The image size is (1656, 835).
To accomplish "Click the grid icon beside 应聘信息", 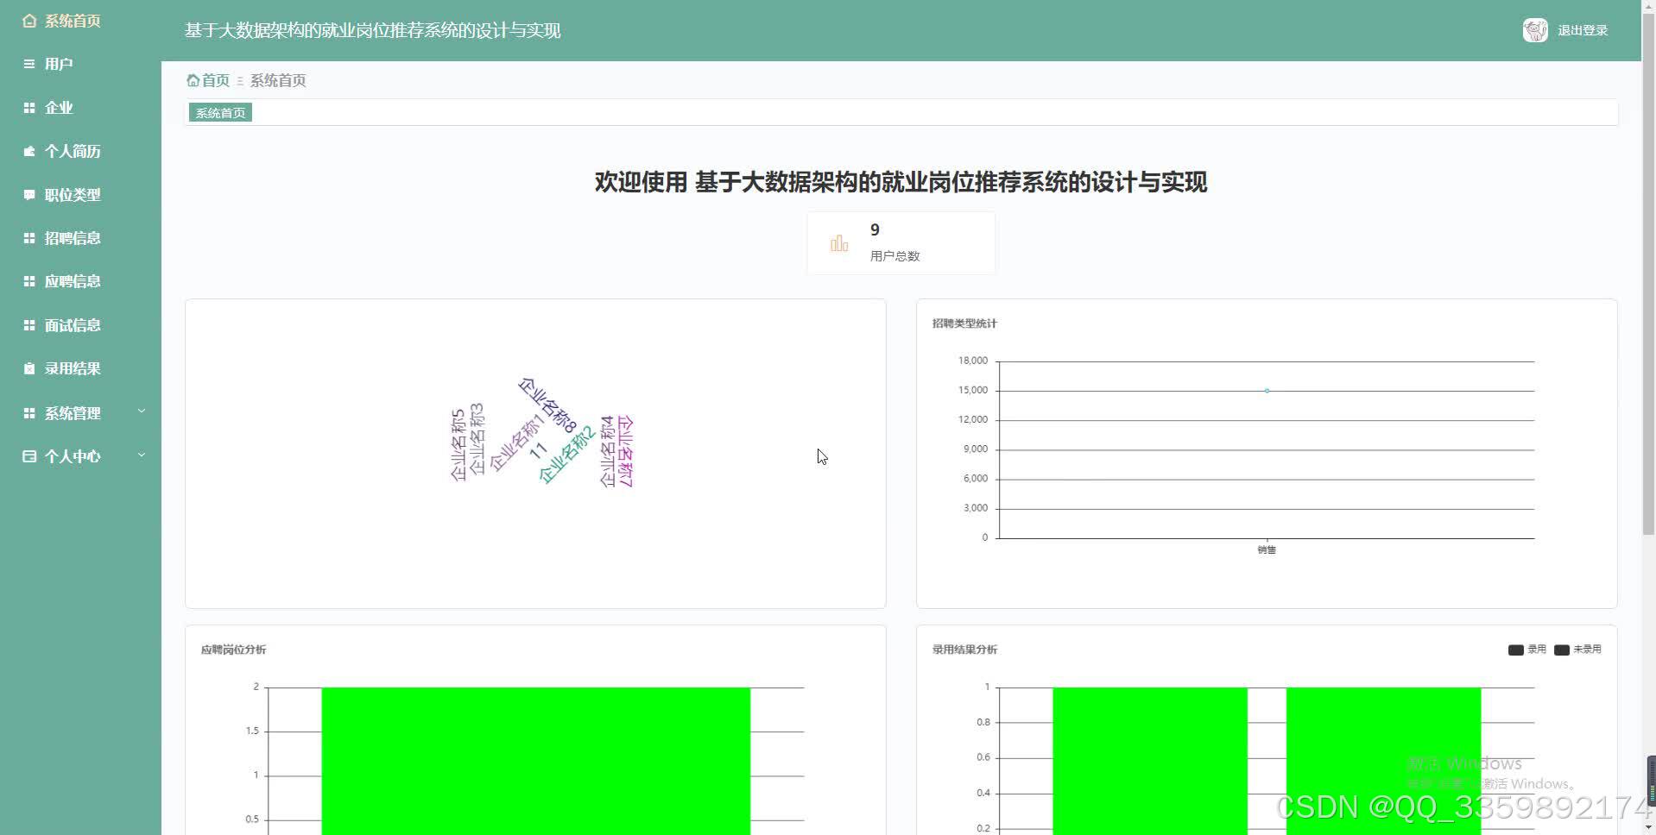I will pyautogui.click(x=29, y=281).
